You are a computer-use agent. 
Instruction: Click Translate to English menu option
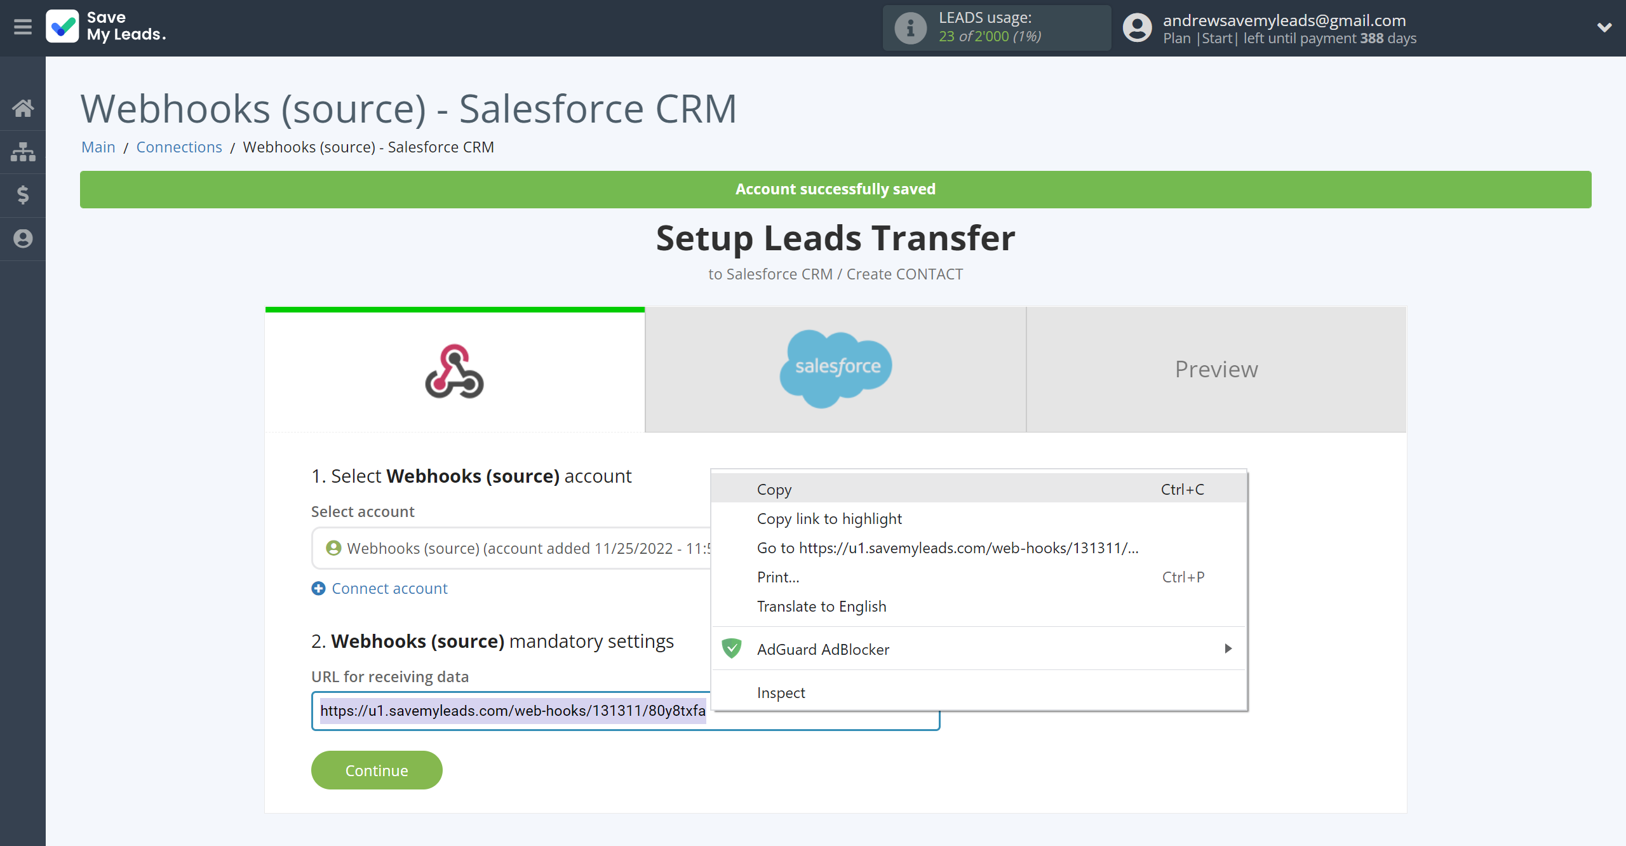point(821,605)
